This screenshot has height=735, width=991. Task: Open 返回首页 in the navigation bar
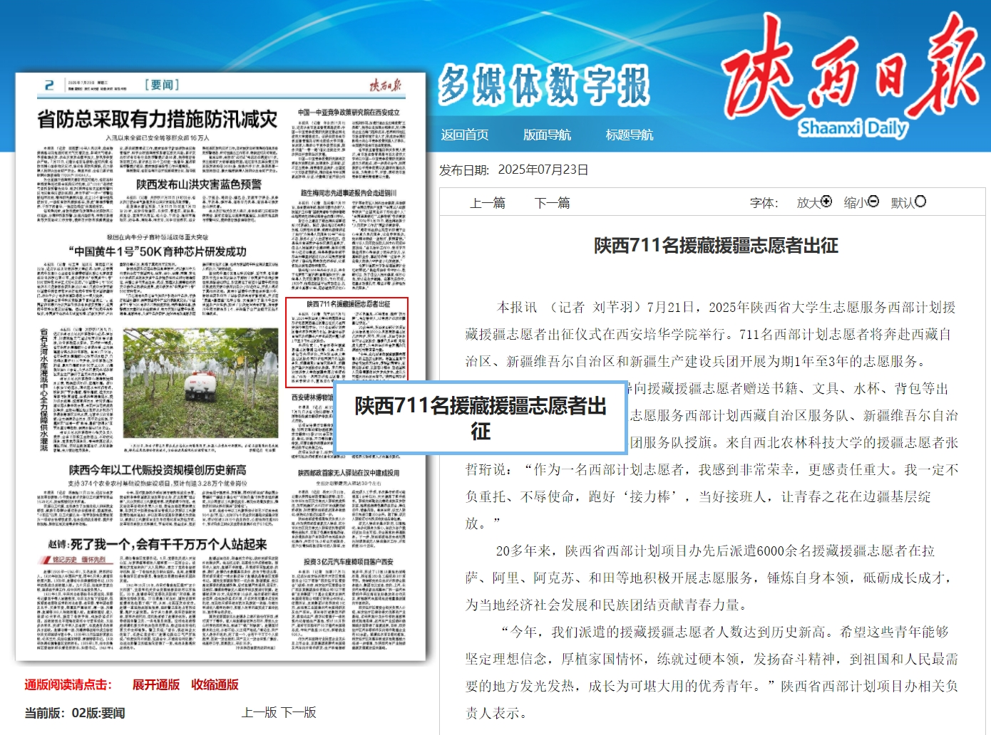(465, 135)
